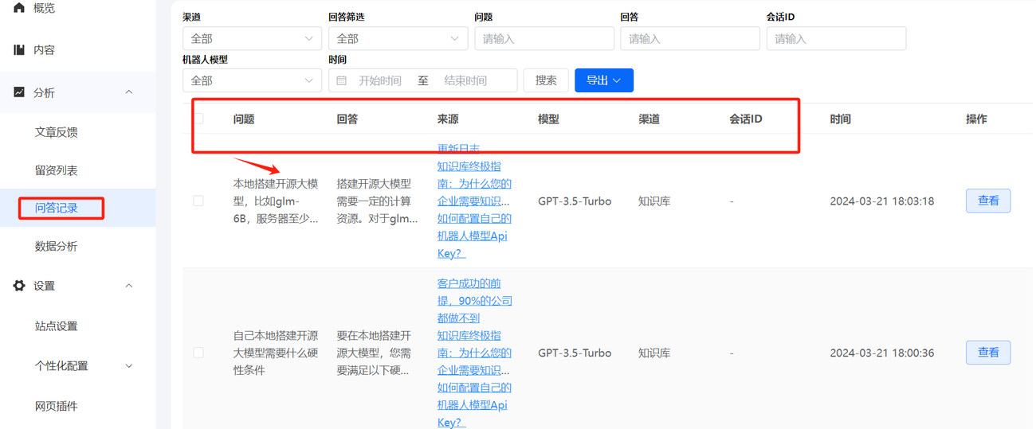Screen dimensions: 1036x429
Task: Open 数据分析 menu item
Action: point(57,246)
